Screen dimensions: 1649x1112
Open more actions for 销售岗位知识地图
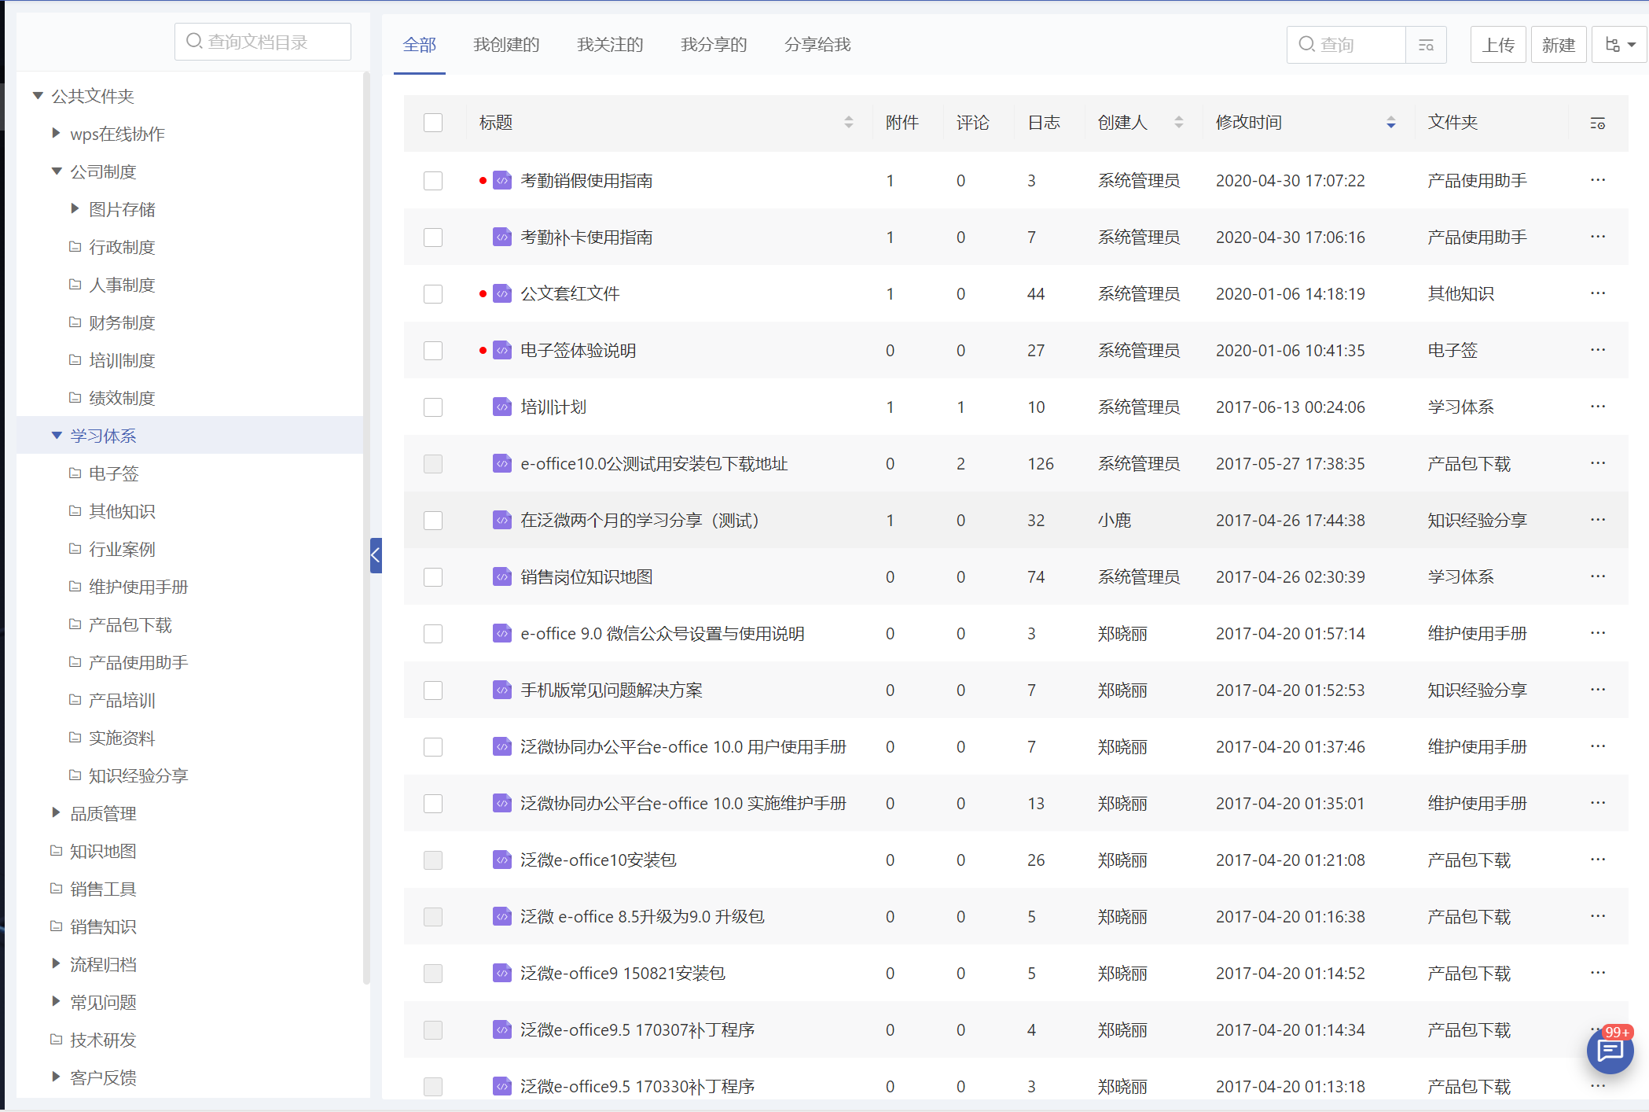point(1597,576)
